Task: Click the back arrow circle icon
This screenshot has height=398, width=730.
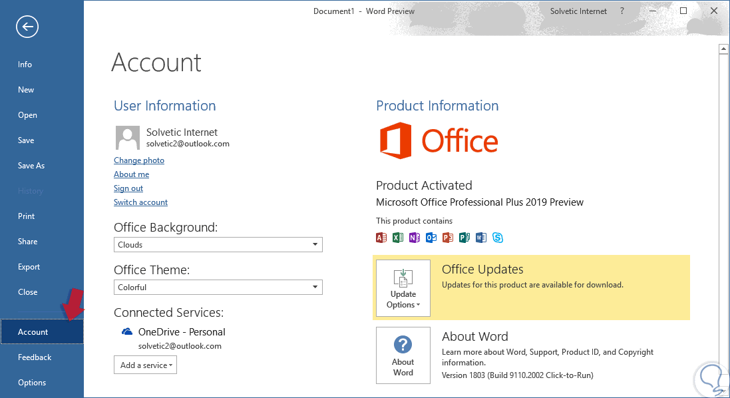Action: coord(27,27)
